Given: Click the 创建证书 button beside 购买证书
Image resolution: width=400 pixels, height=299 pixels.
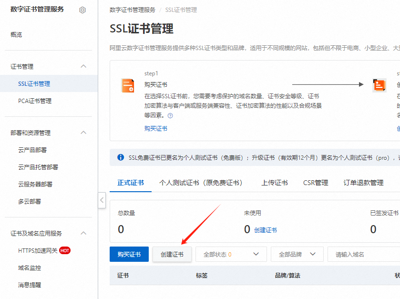Looking at the screenshot, I should coord(172,254).
